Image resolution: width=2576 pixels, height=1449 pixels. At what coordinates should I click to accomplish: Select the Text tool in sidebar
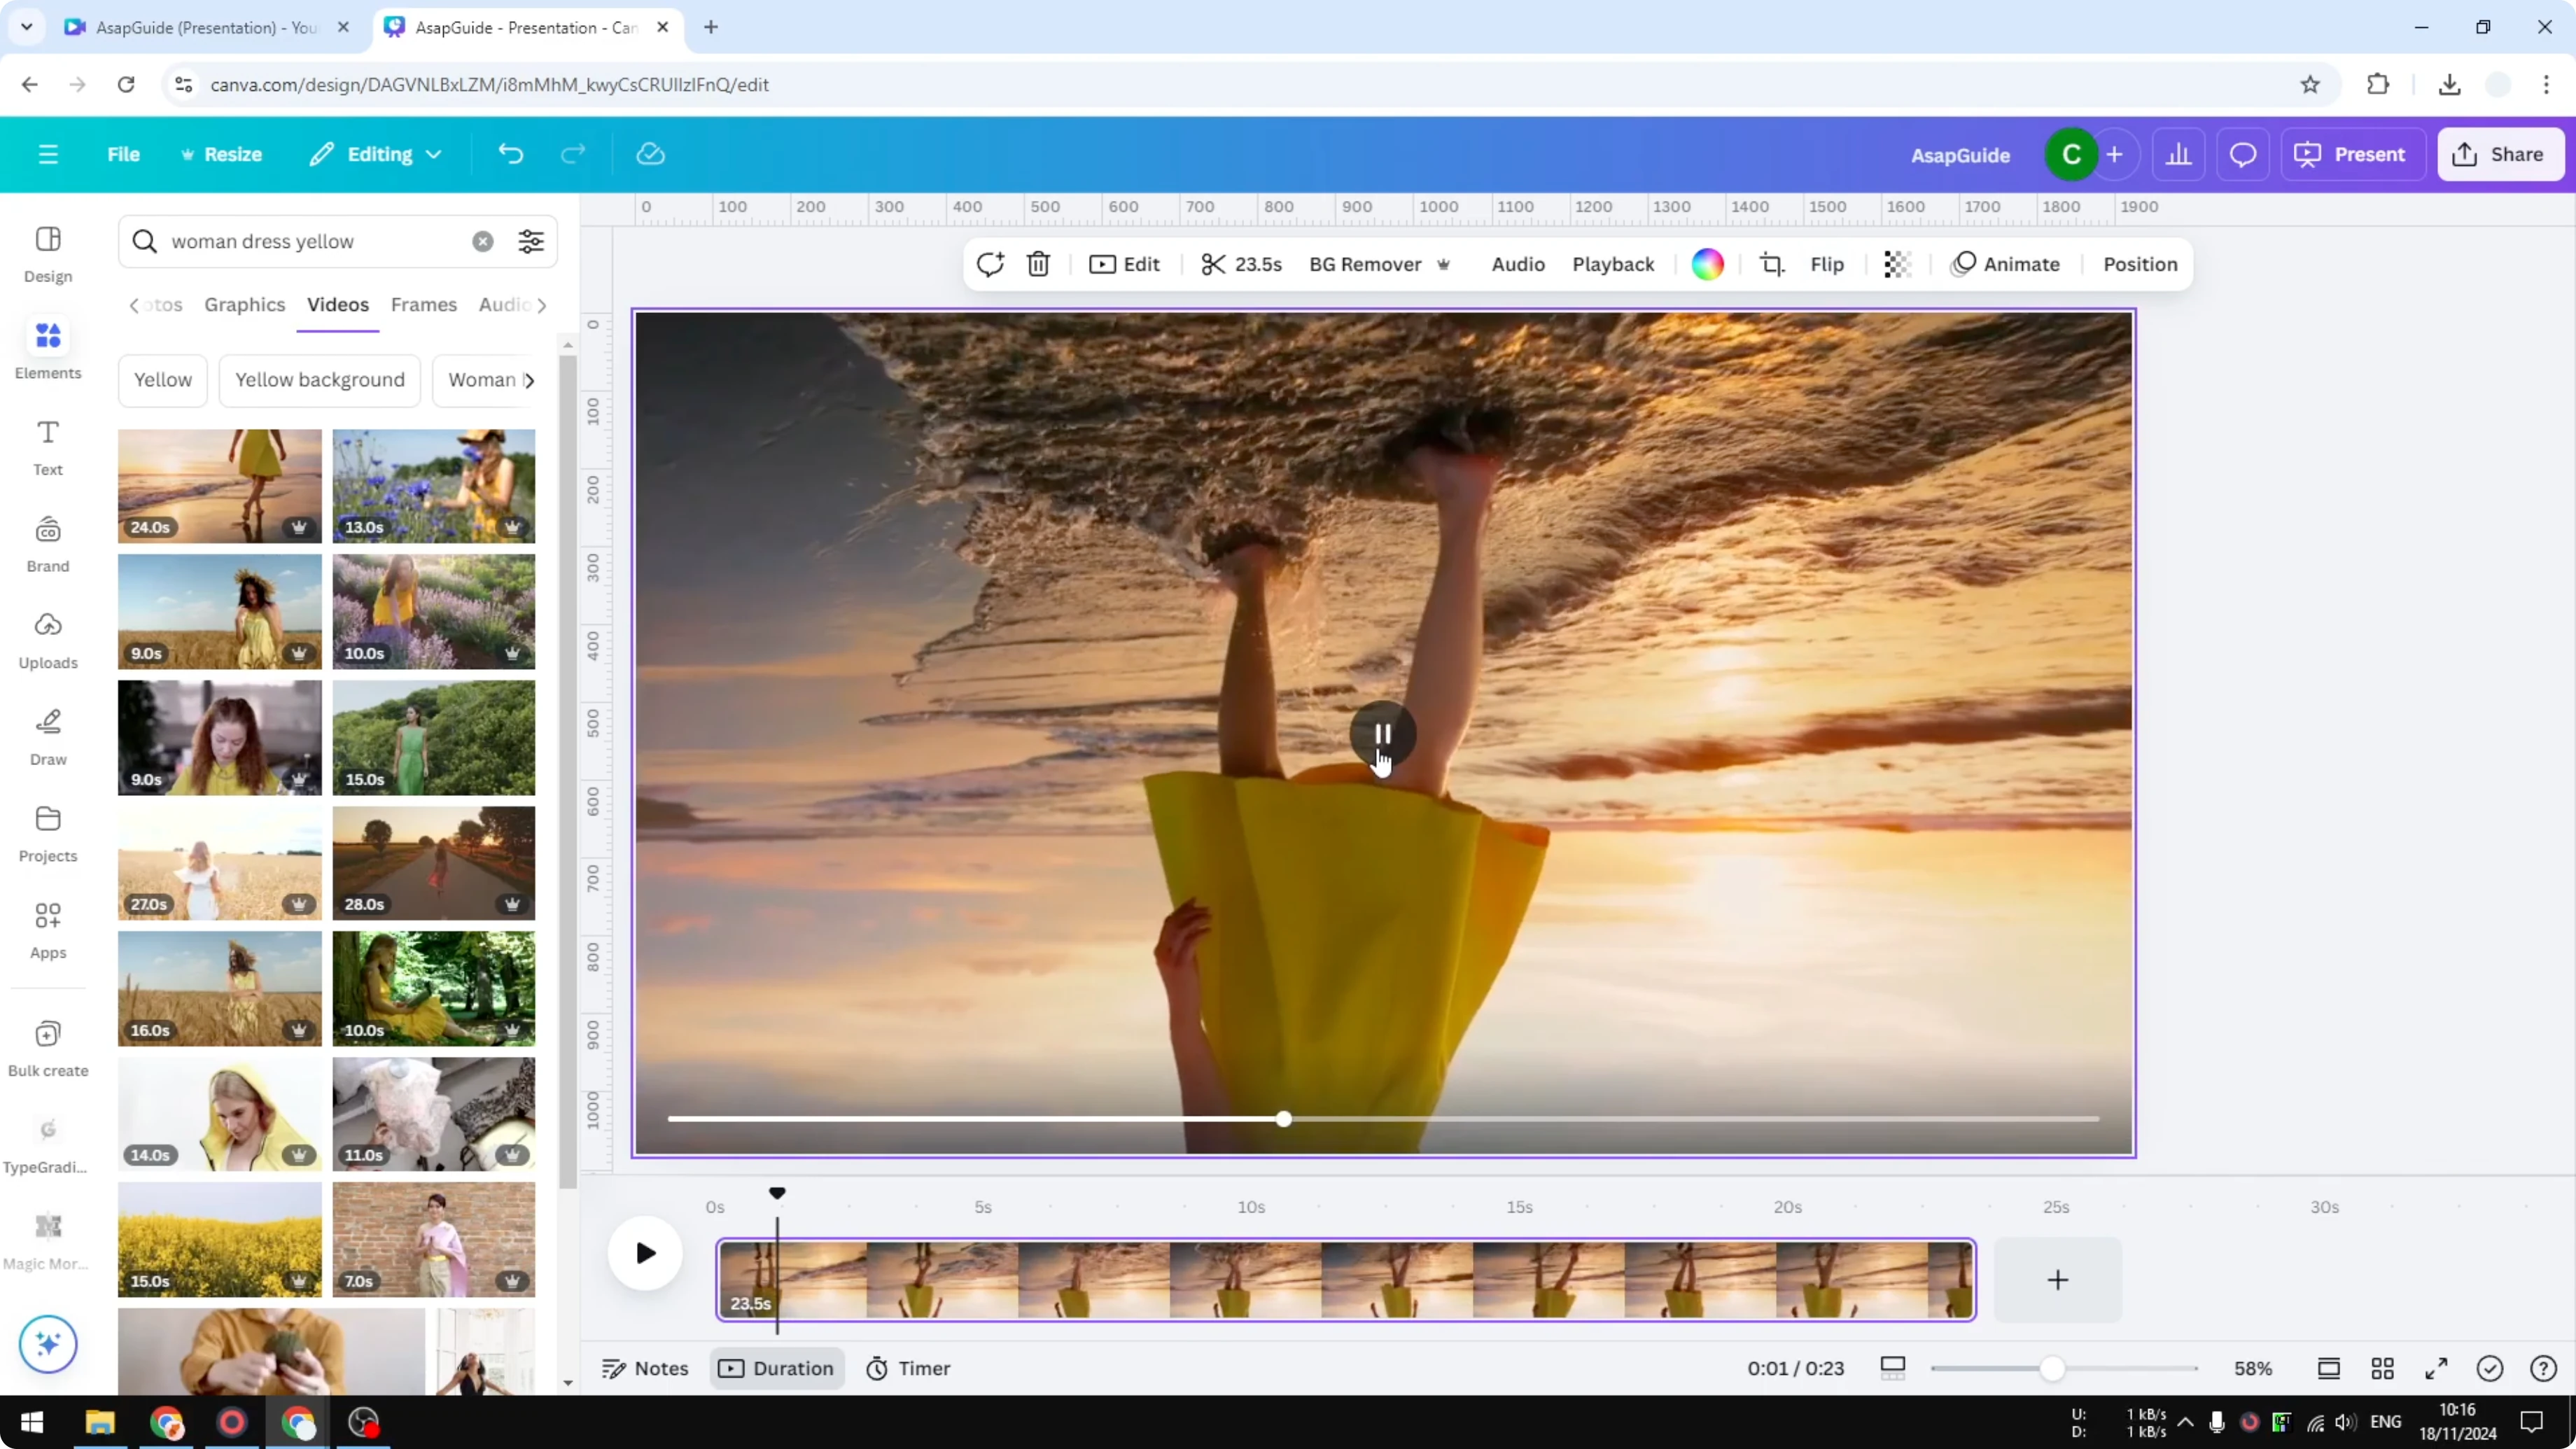[47, 446]
